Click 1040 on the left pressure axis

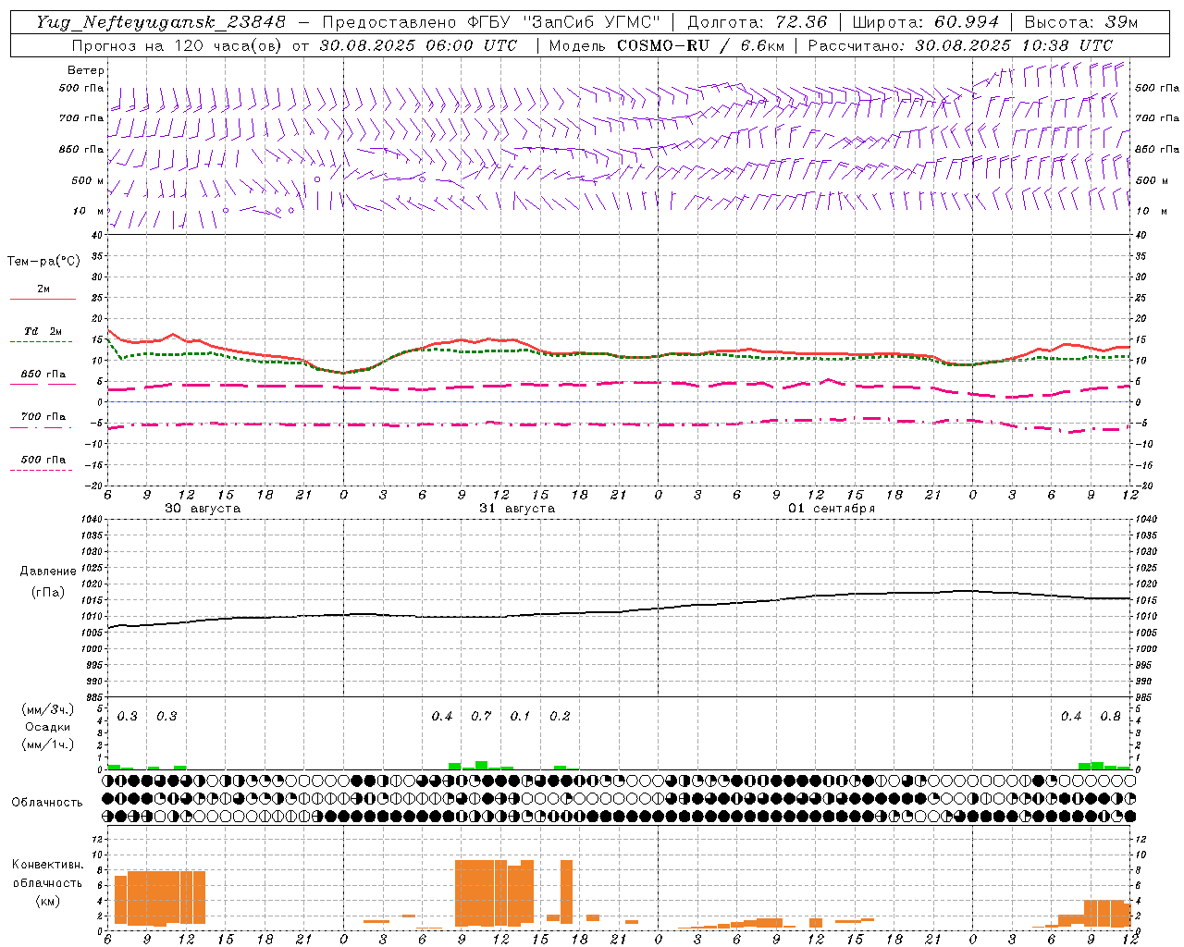[x=92, y=520]
